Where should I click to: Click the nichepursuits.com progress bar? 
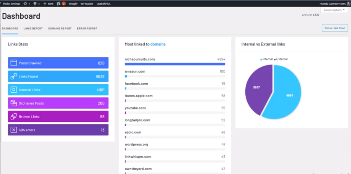point(175,64)
